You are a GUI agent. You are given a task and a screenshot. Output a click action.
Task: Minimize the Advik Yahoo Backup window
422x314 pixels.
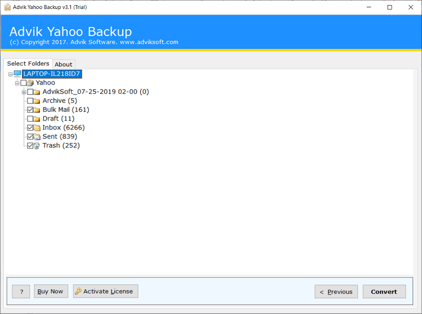point(369,7)
